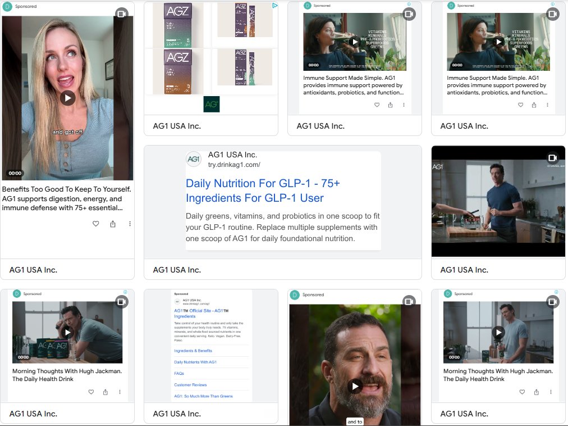Click 'AG1 USA Inc.' under the blonde woman ad
568x426 pixels.
pyautogui.click(x=33, y=270)
